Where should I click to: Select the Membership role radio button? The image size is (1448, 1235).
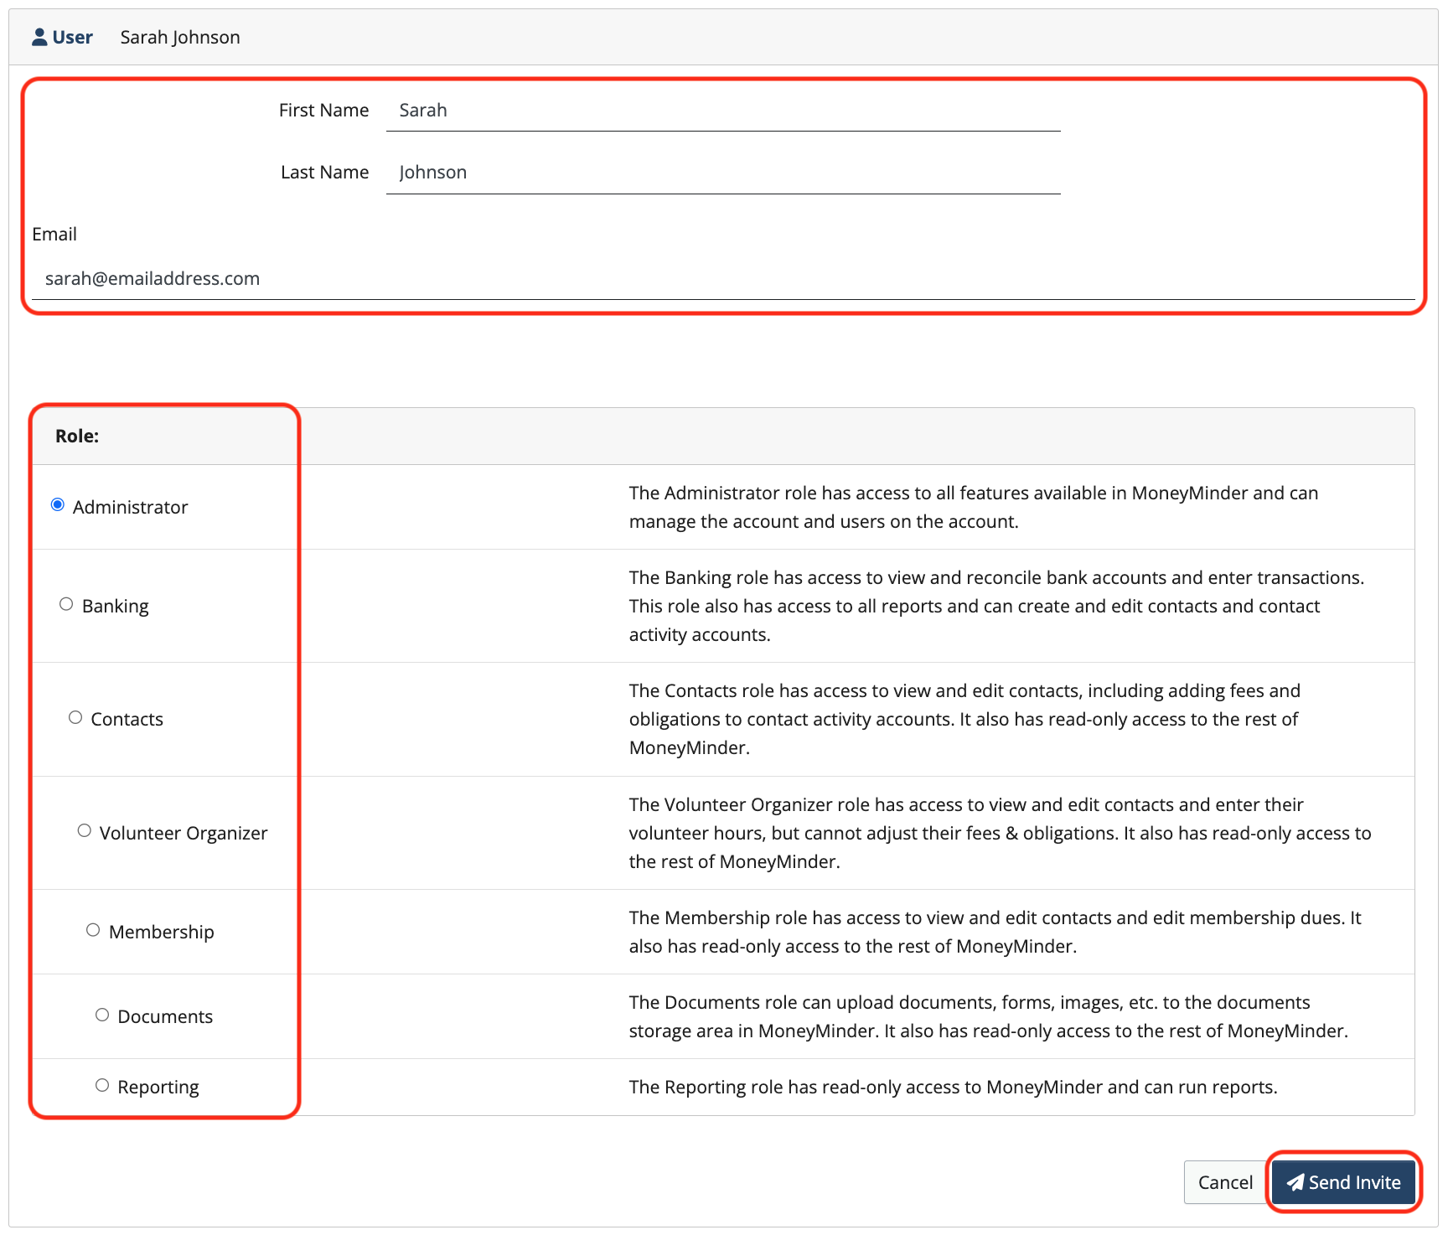(x=93, y=930)
